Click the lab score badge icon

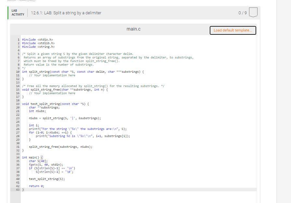point(253,12)
